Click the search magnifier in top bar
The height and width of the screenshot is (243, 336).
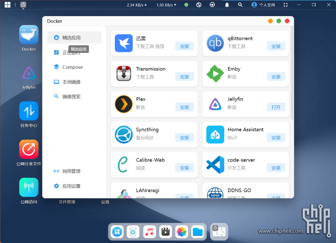pos(240,5)
